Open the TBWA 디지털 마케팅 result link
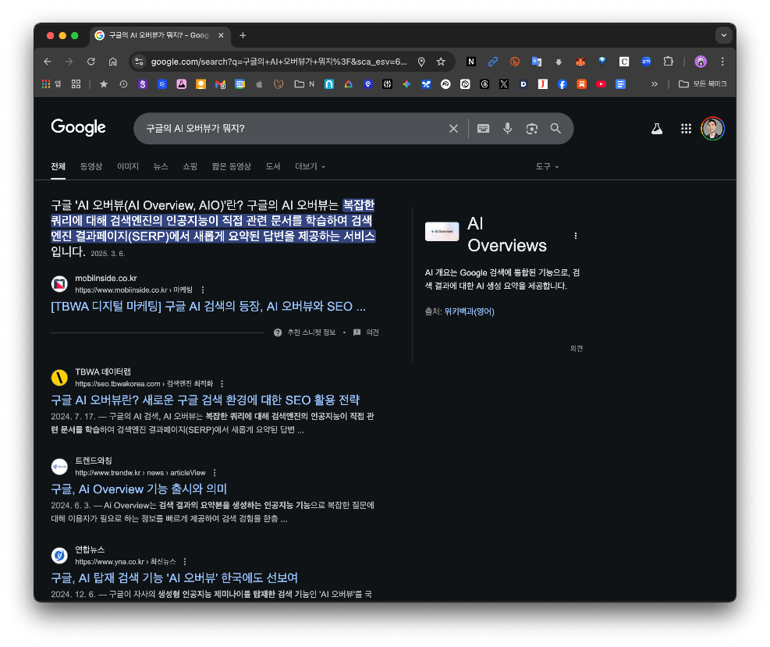Screen dimensions: 770x647 click(x=208, y=307)
